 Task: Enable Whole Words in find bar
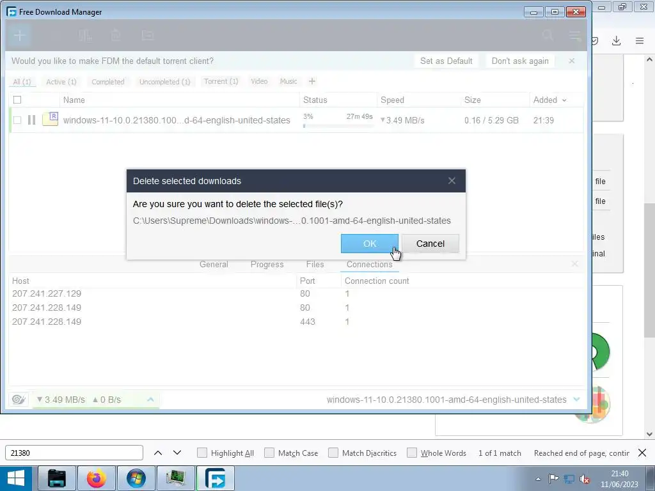[x=412, y=453]
